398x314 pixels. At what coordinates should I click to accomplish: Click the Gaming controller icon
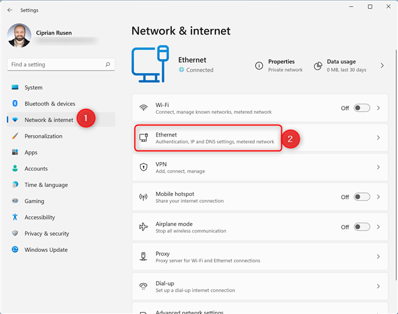pyautogui.click(x=15, y=201)
